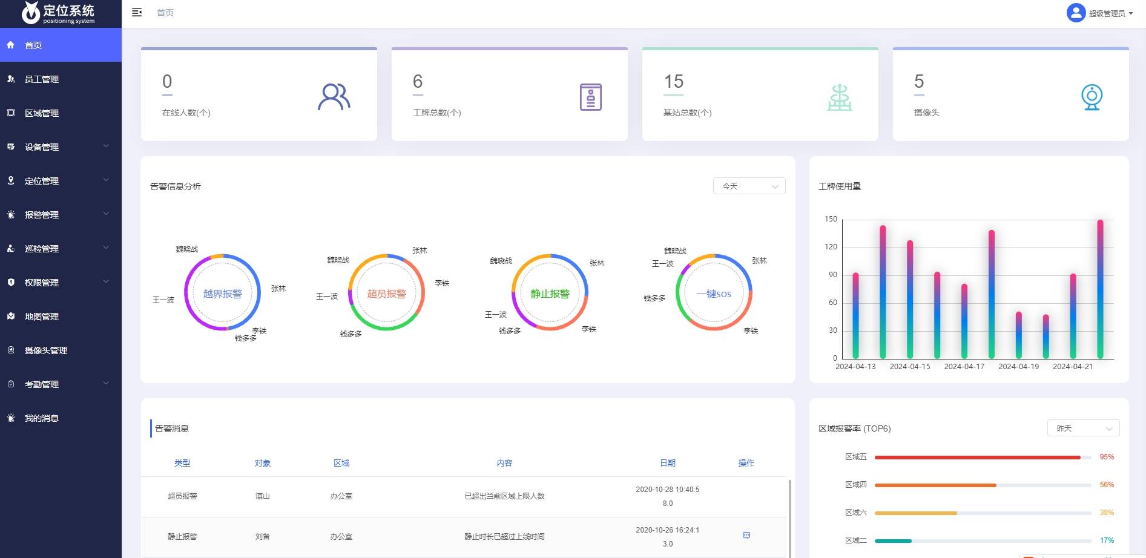
Task: Click the 权限管理 shield icon
Action: click(10, 282)
